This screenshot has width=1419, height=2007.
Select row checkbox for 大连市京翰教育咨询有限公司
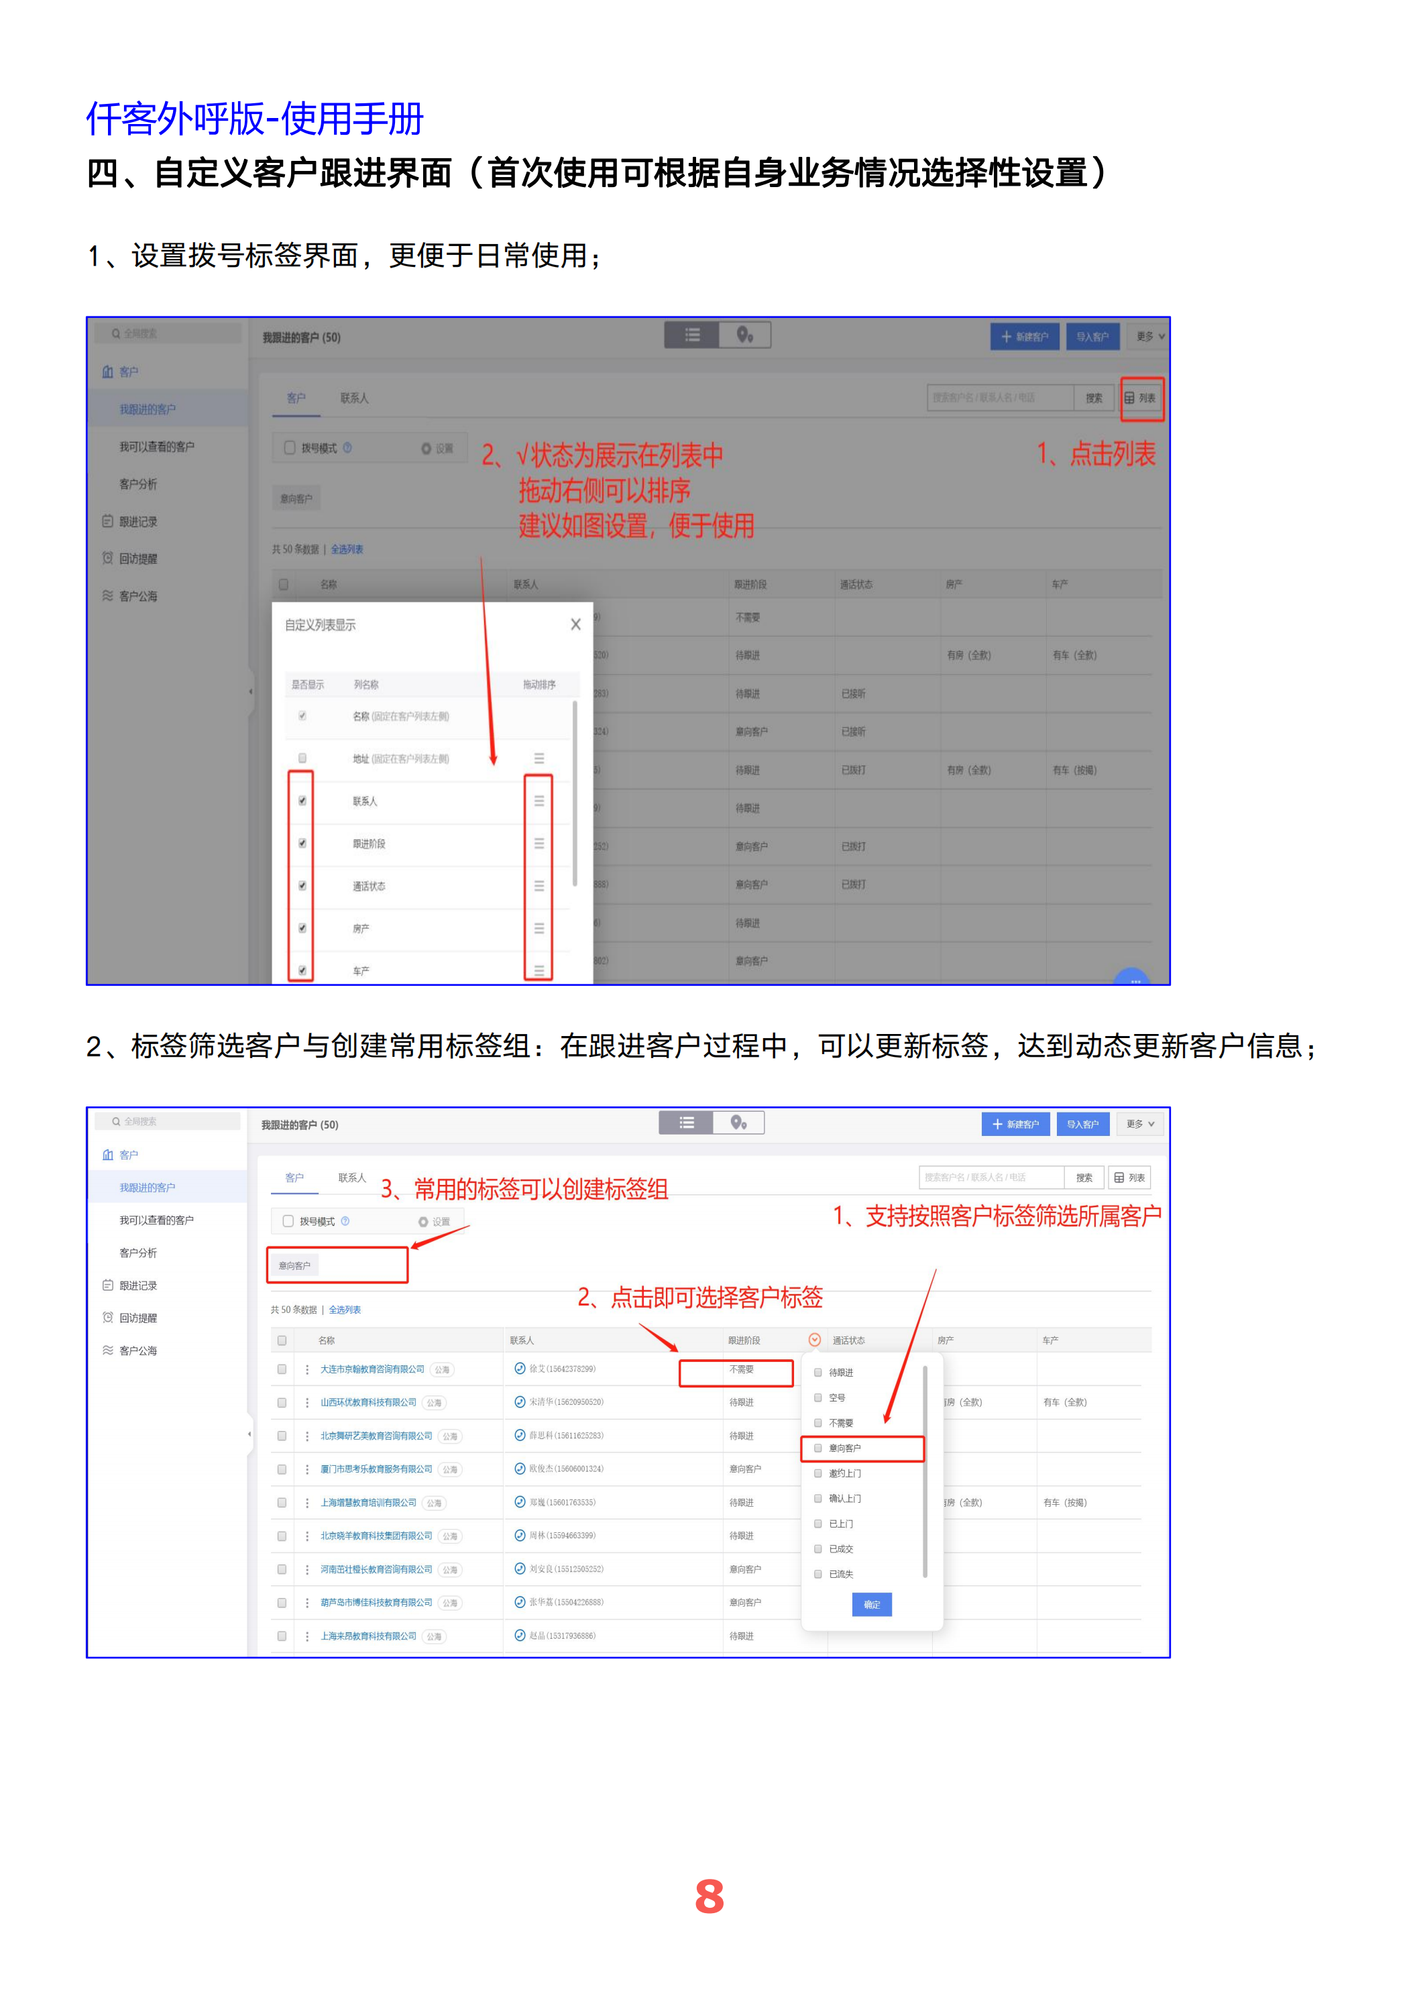click(282, 1369)
